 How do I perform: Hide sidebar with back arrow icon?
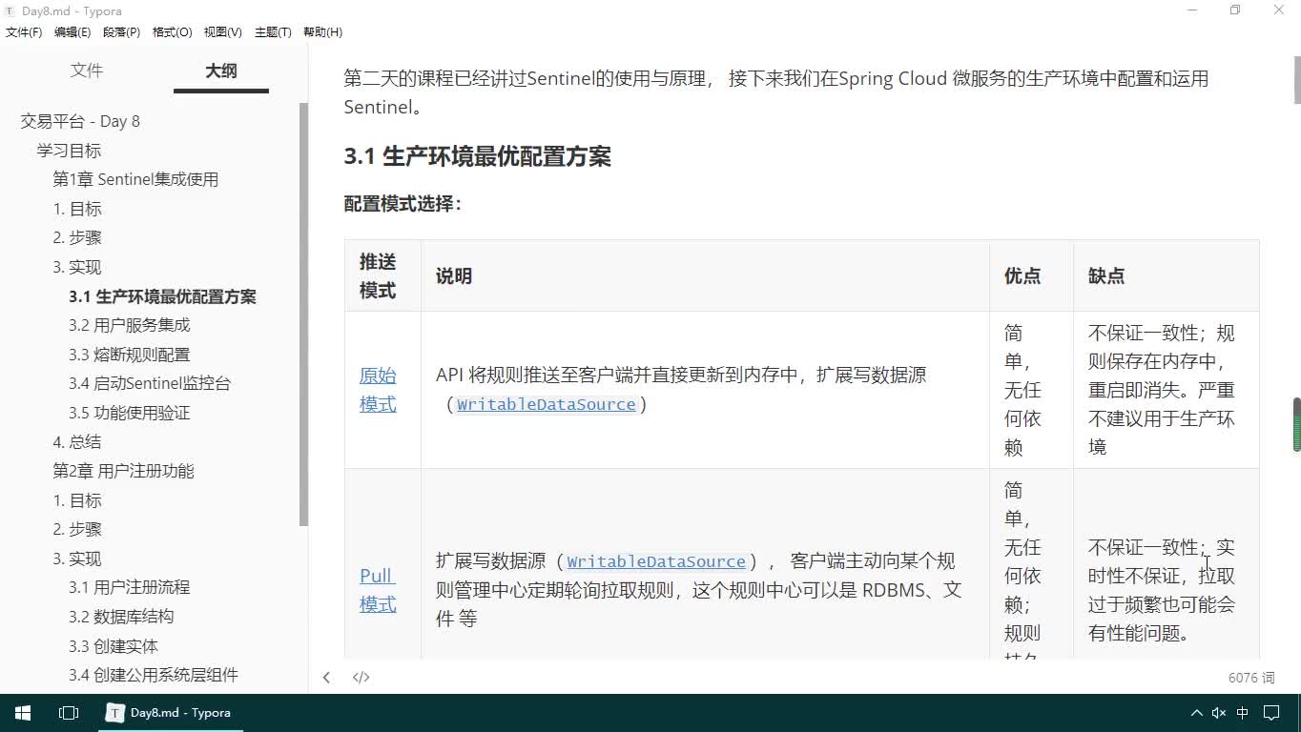326,678
